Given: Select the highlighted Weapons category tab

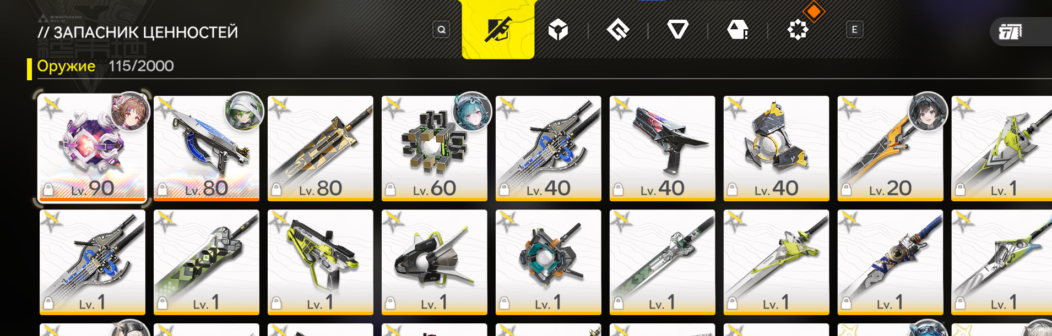Looking at the screenshot, I should (x=498, y=29).
